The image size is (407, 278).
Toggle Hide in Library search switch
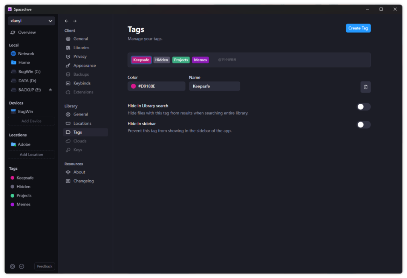(x=363, y=107)
